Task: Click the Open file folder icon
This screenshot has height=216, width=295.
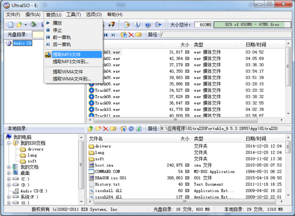Action: point(19,25)
